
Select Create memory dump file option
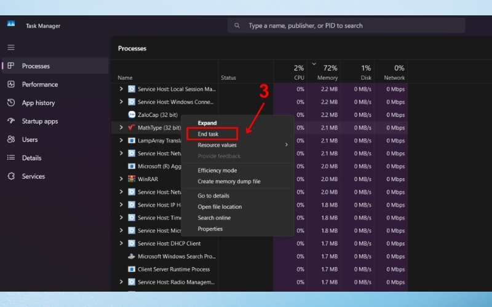(229, 182)
